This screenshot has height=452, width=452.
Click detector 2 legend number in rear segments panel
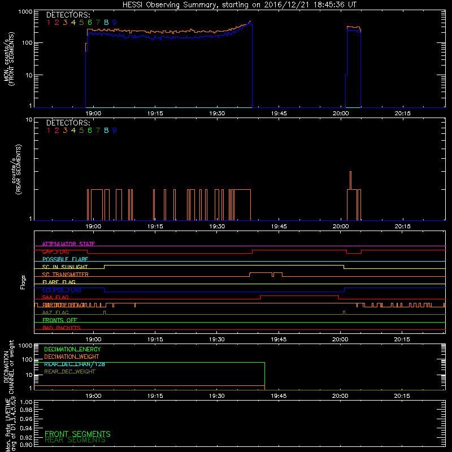coord(57,131)
